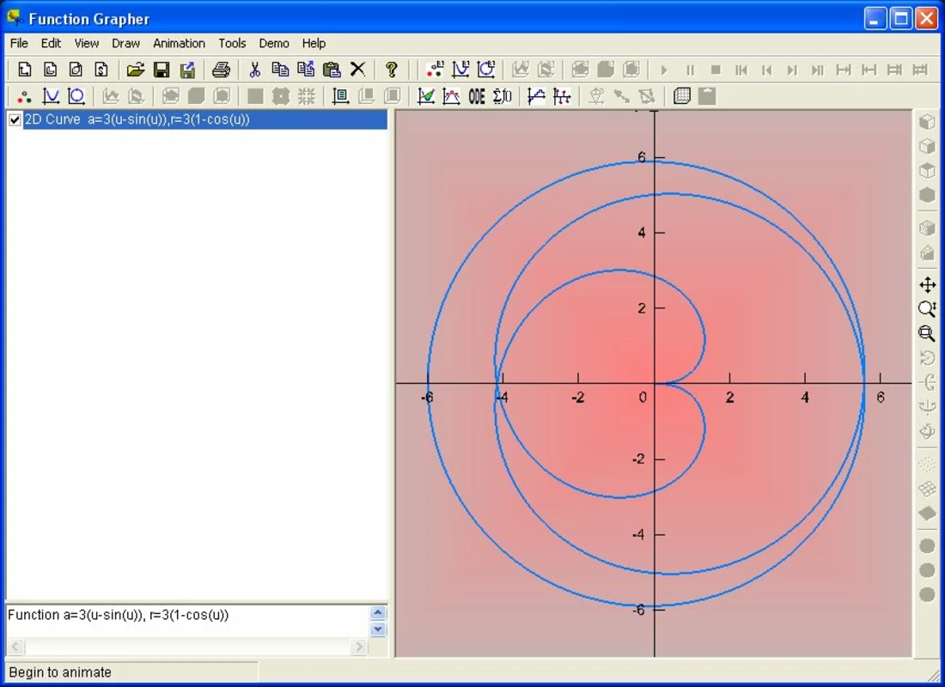Add a 2D function curve in lower toolbar

click(x=51, y=96)
